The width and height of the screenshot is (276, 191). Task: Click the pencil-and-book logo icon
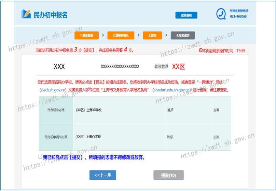26,14
